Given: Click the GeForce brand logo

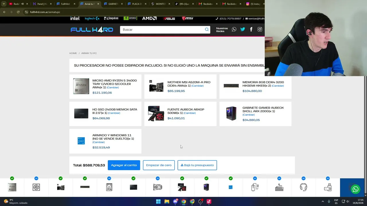Looking at the screenshot, I should pyautogui.click(x=130, y=18).
